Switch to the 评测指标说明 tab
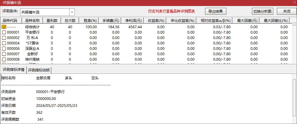The height and width of the screenshot is (124, 297). 39,70
